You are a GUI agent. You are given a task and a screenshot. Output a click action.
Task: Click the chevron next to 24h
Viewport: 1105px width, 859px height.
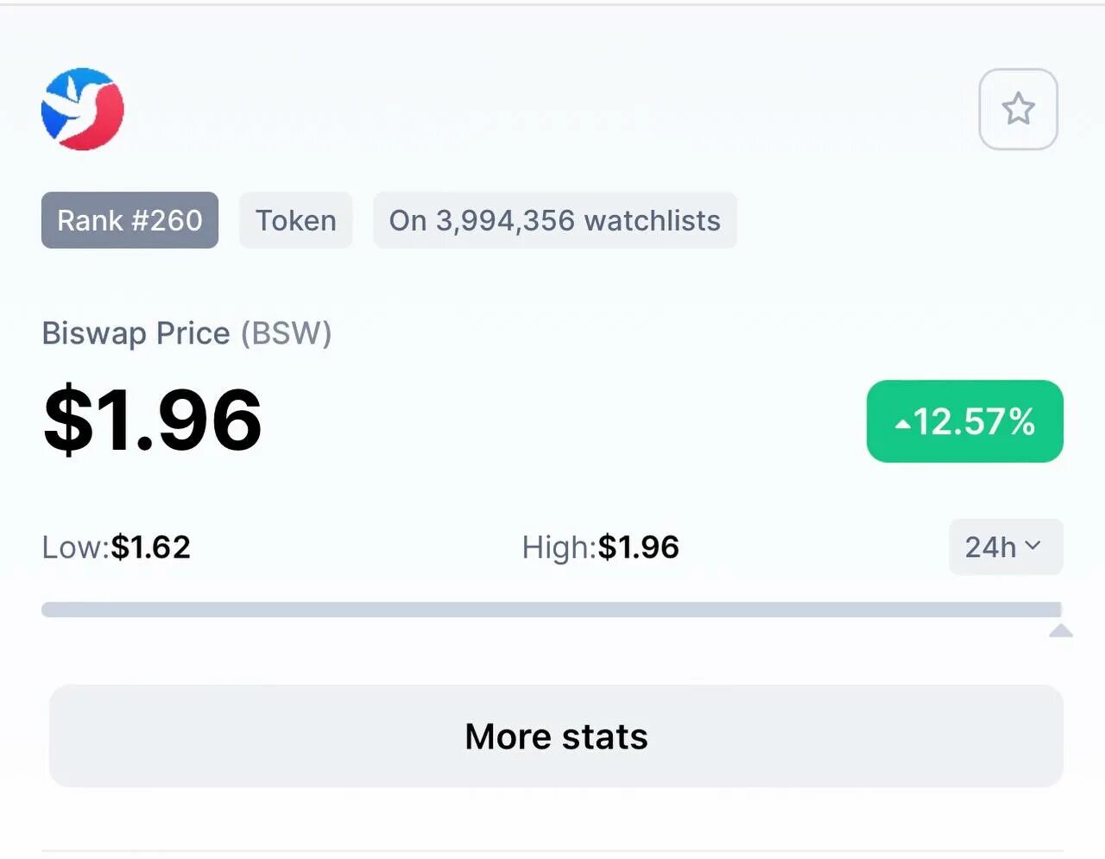tap(1032, 546)
